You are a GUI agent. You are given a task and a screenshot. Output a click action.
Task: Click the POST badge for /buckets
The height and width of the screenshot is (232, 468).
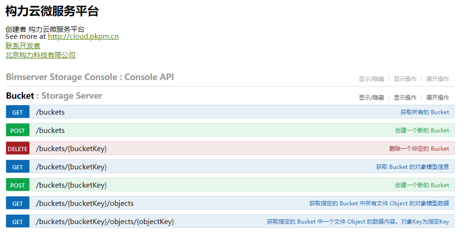click(x=18, y=130)
